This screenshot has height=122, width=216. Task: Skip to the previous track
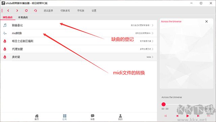tap(177, 116)
